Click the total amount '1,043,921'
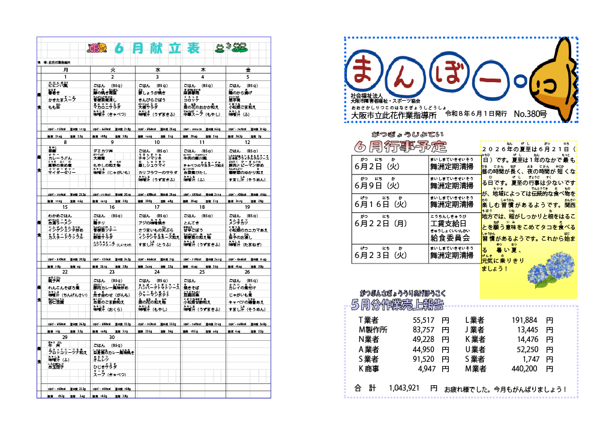The height and width of the screenshot is (435, 615). (404, 388)
